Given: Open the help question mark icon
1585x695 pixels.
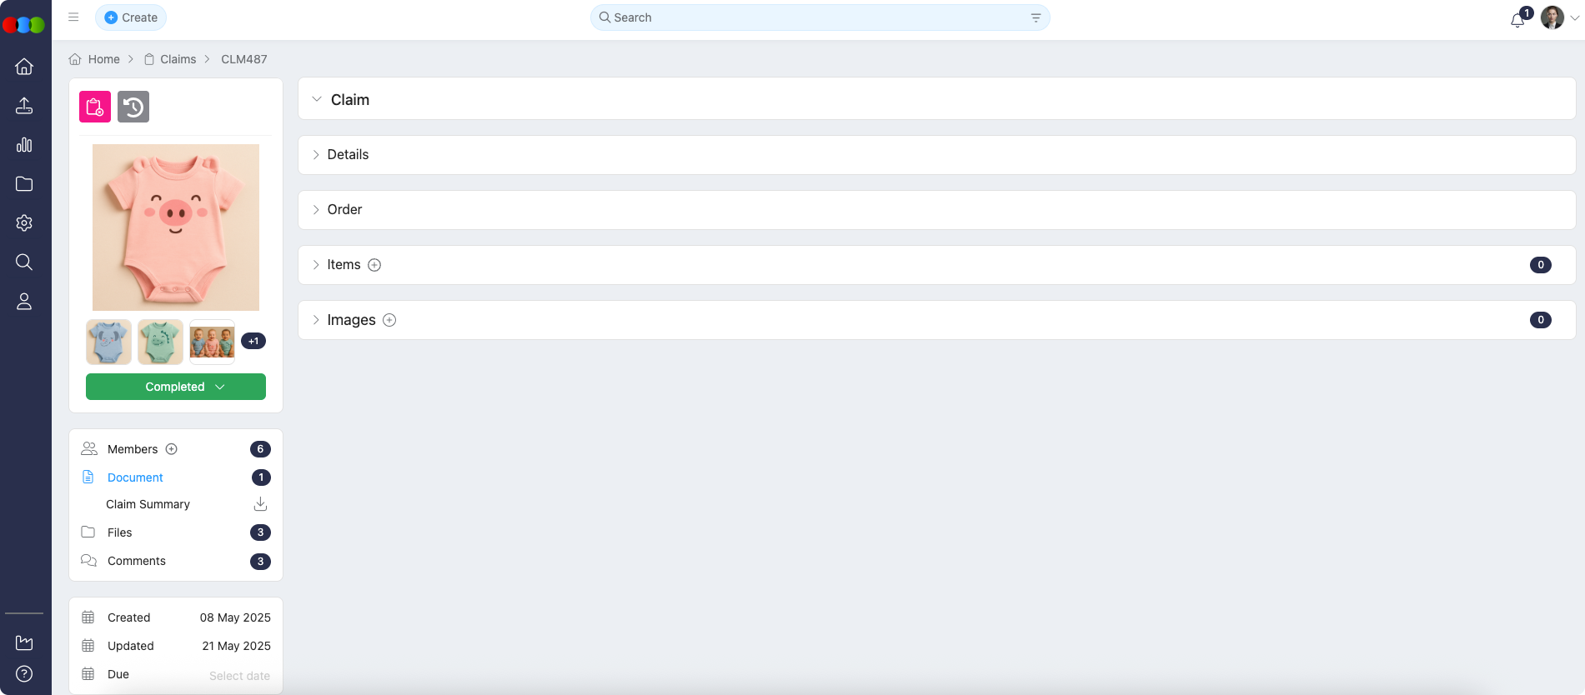Looking at the screenshot, I should [24, 673].
